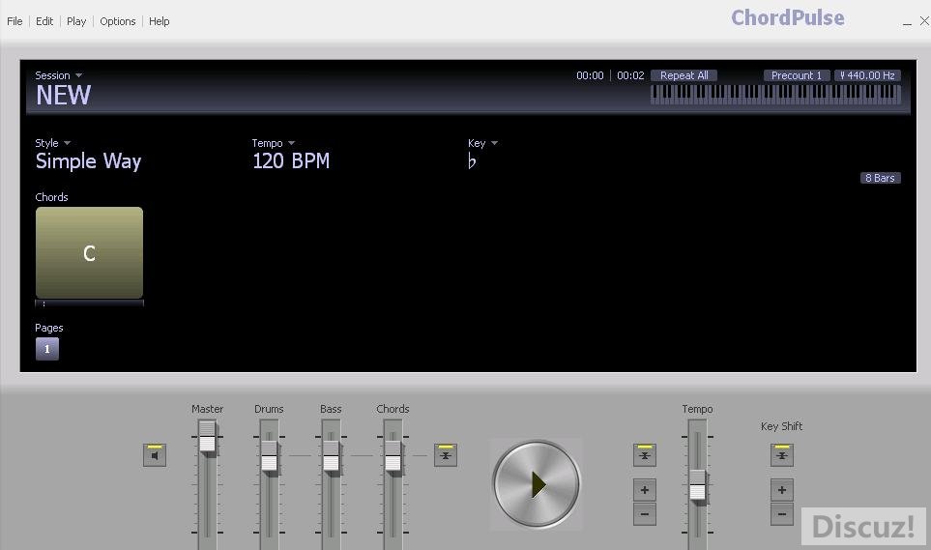Viewport: 931px width, 550px height.
Task: Select page 1 button
Action: tap(47, 349)
